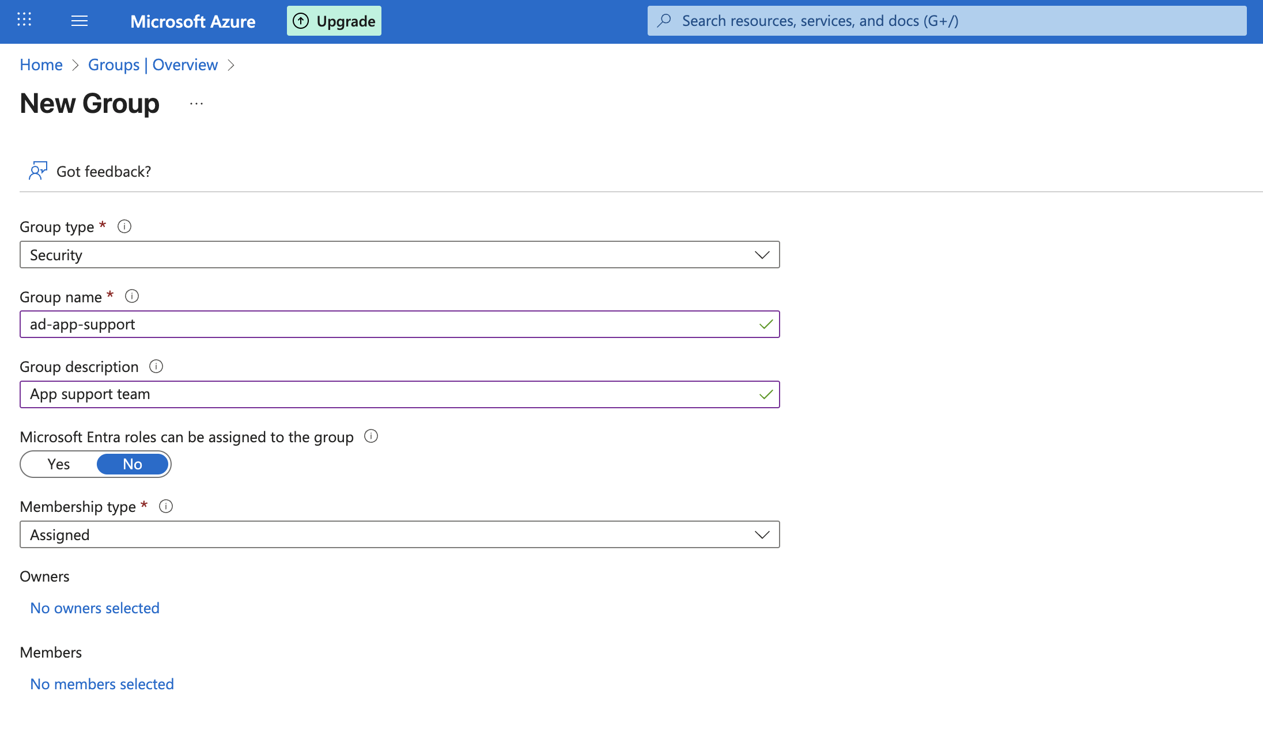The image size is (1263, 729).
Task: Click the No owners selected link
Action: pyautogui.click(x=94, y=608)
